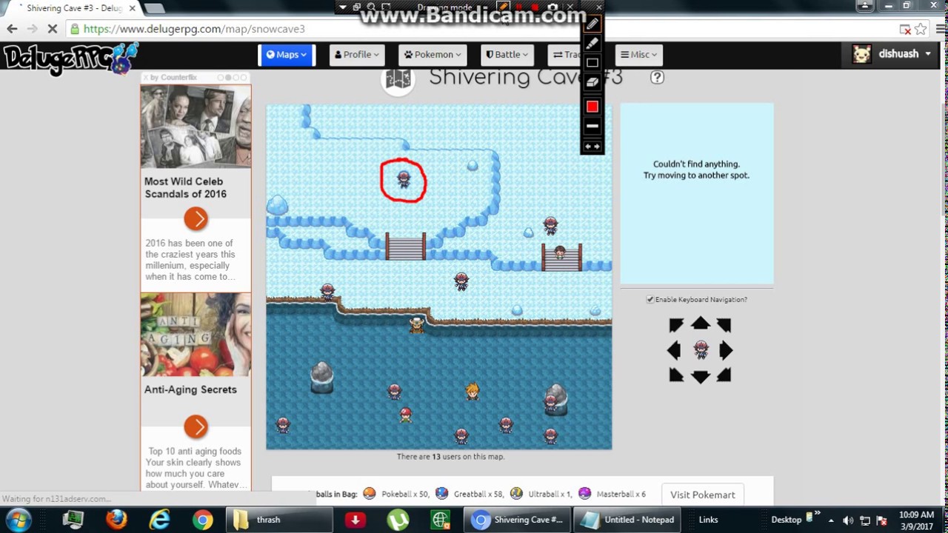
Task: Launch Firefox from the taskbar
Action: (x=116, y=520)
